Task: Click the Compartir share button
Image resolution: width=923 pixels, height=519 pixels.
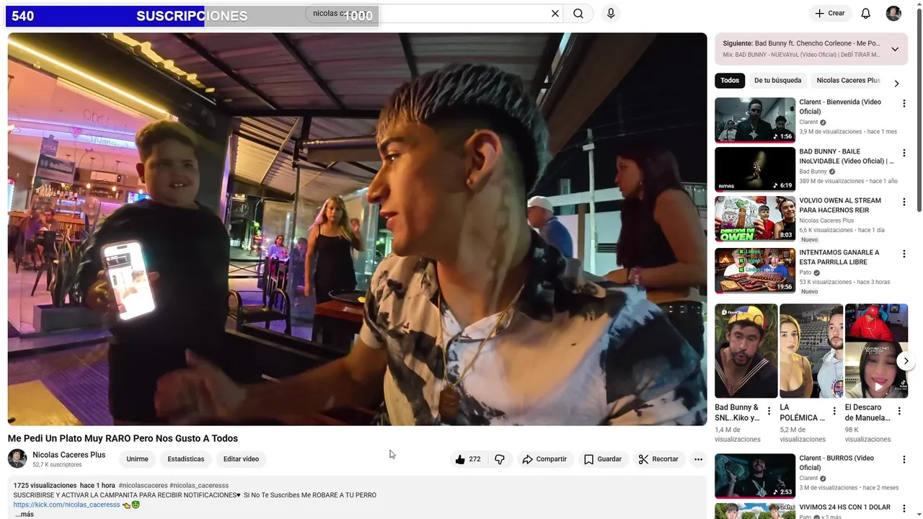Action: (544, 459)
